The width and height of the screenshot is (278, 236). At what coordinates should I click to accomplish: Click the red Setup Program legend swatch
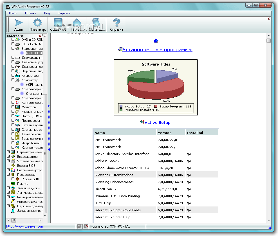click(x=156, y=106)
